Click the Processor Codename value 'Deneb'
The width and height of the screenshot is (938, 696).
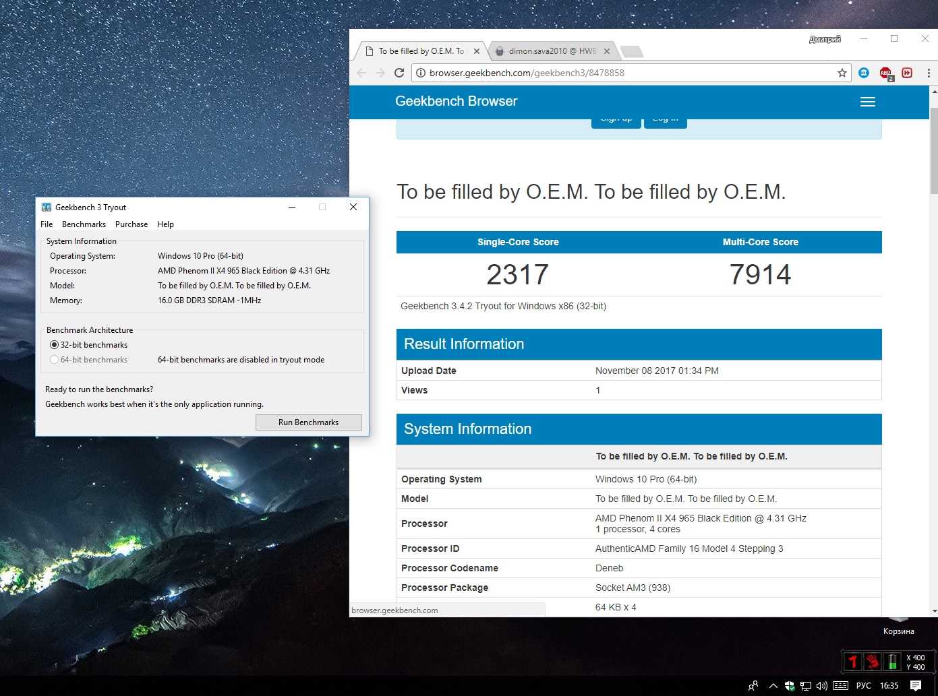pos(610,568)
